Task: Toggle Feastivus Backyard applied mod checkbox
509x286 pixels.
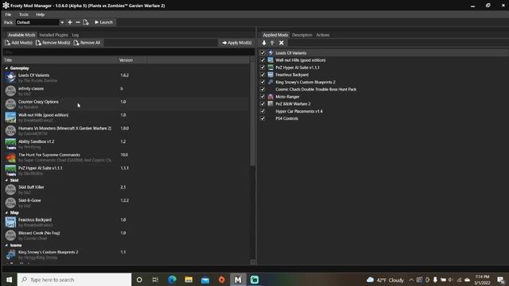Action: point(262,75)
